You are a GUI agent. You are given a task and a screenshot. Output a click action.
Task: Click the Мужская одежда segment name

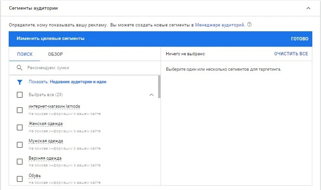pos(46,141)
